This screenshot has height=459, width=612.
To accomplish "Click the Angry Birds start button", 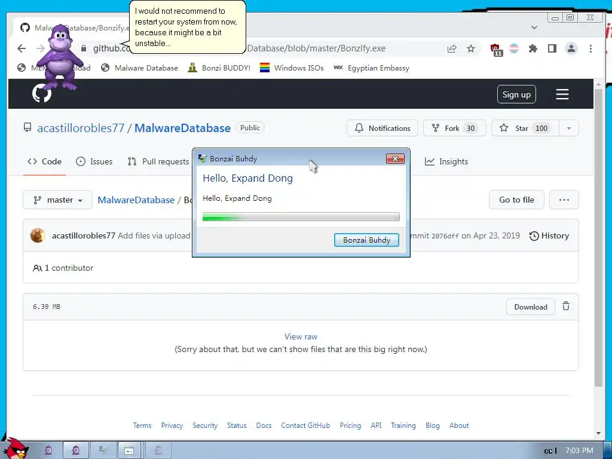I will pos(17,448).
